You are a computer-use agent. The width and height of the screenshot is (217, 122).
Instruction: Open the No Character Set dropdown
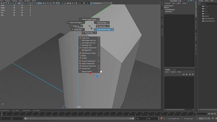coord(174,119)
